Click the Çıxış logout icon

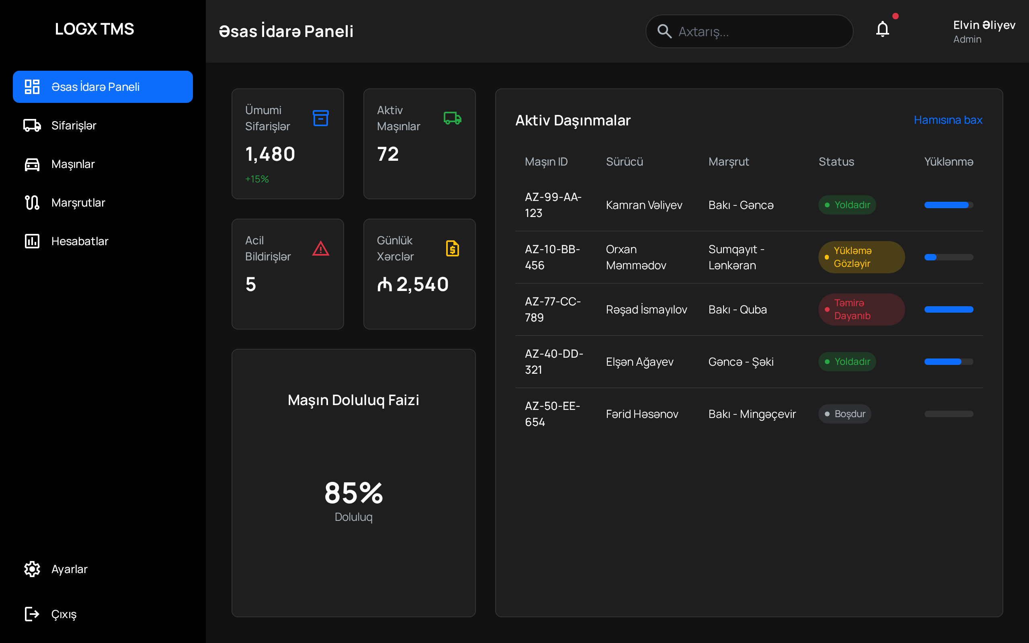click(x=32, y=614)
